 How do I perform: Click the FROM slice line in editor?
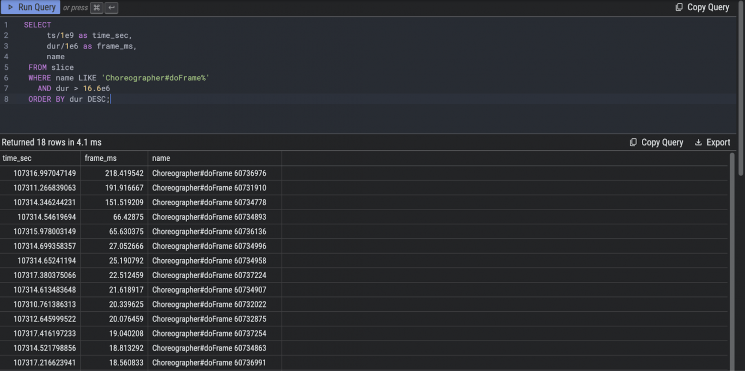(51, 67)
